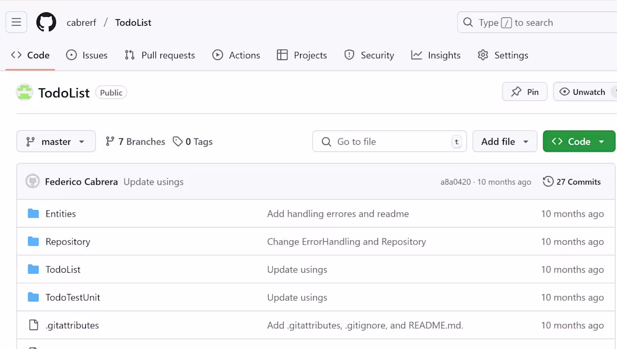View the 27 Commits history
This screenshot has height=349, width=617.
point(572,182)
